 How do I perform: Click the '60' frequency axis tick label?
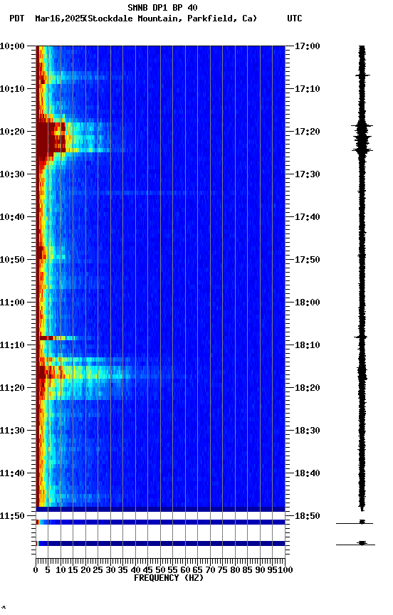(x=186, y=571)
